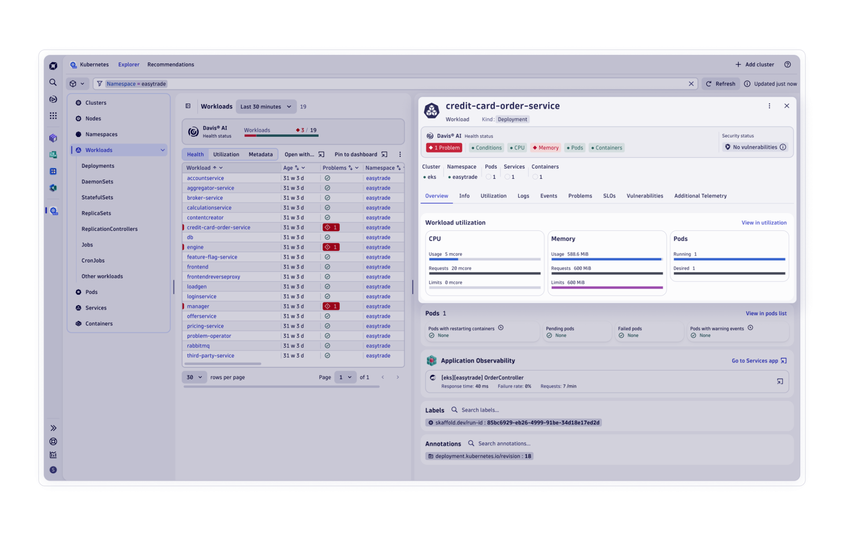The width and height of the screenshot is (844, 536).
Task: Click the skaffold.dev/run-id label chip
Action: 513,422
